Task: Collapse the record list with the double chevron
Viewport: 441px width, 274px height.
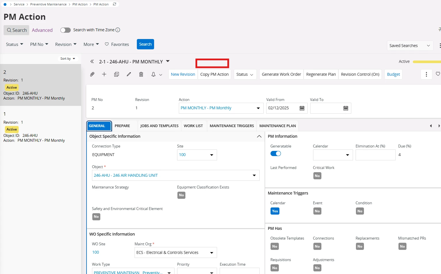Action: [92, 61]
